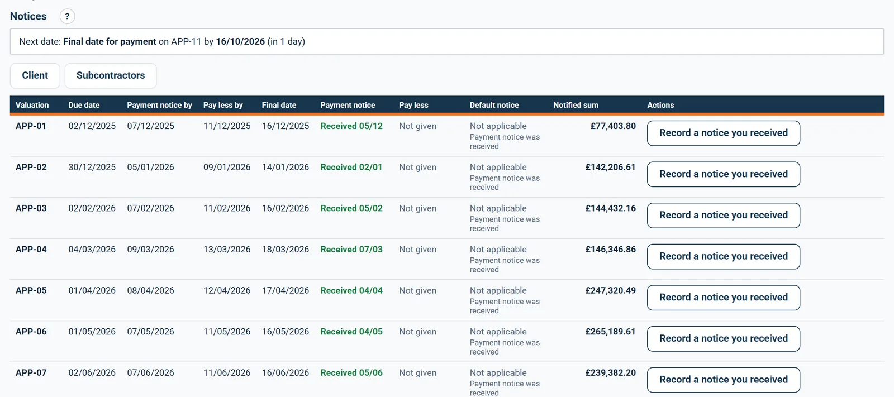Viewport: 894px width, 397px height.
Task: Click the £77,403.80 notified sum
Action: [613, 126]
